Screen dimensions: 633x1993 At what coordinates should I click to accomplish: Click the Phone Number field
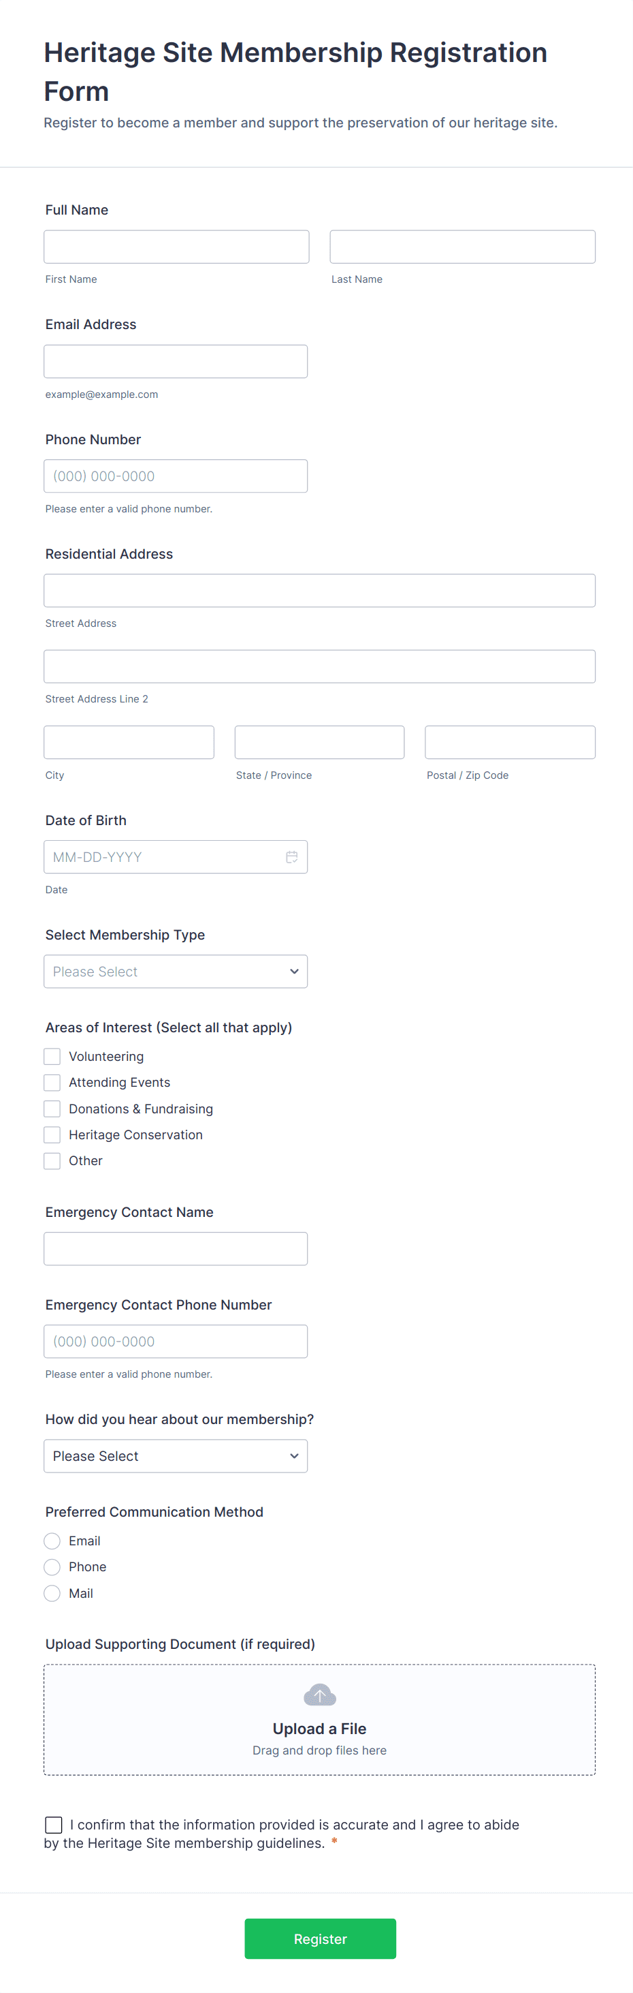[x=176, y=476]
